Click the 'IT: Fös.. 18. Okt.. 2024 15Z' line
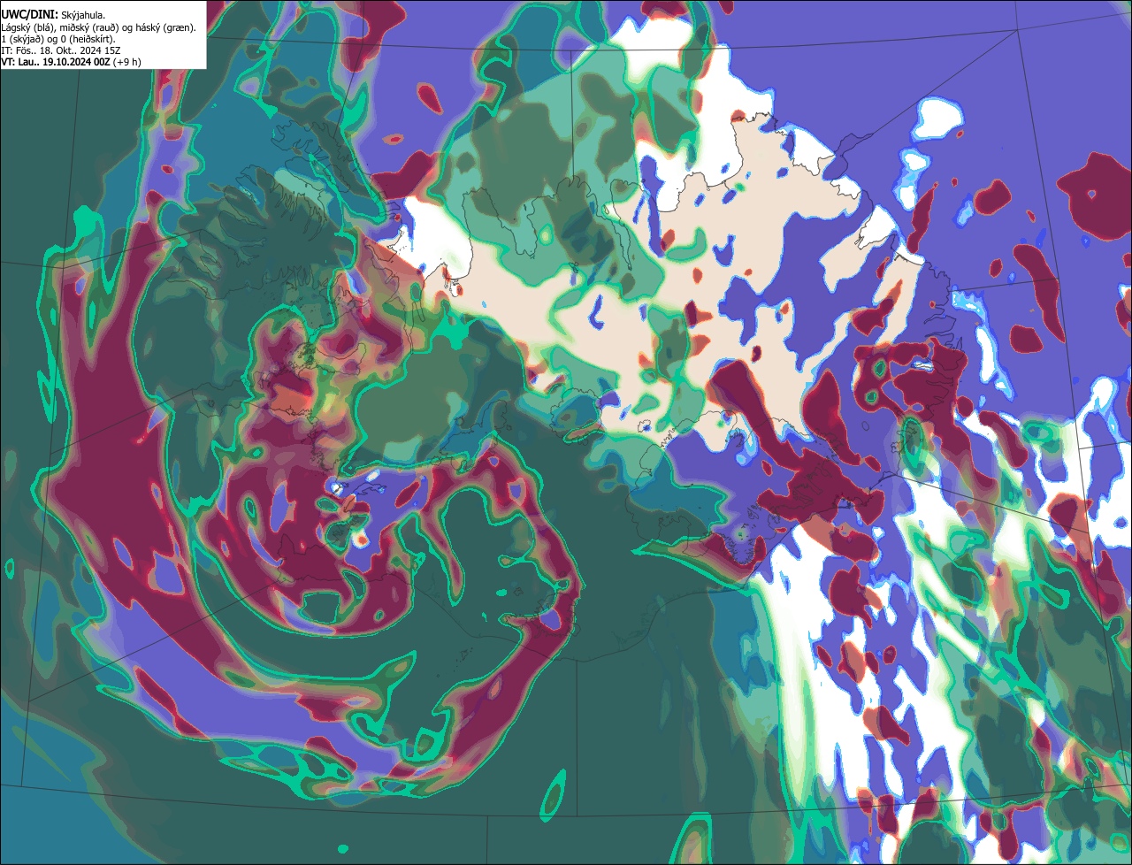This screenshot has width=1132, height=865. point(60,50)
